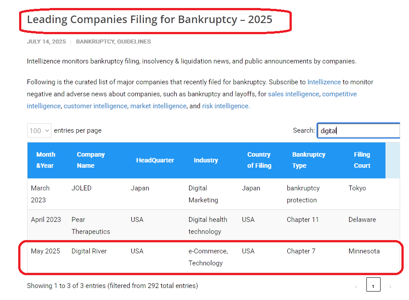Click the previous page arrow
Viewport: 409px width, 300px height.
356,287
